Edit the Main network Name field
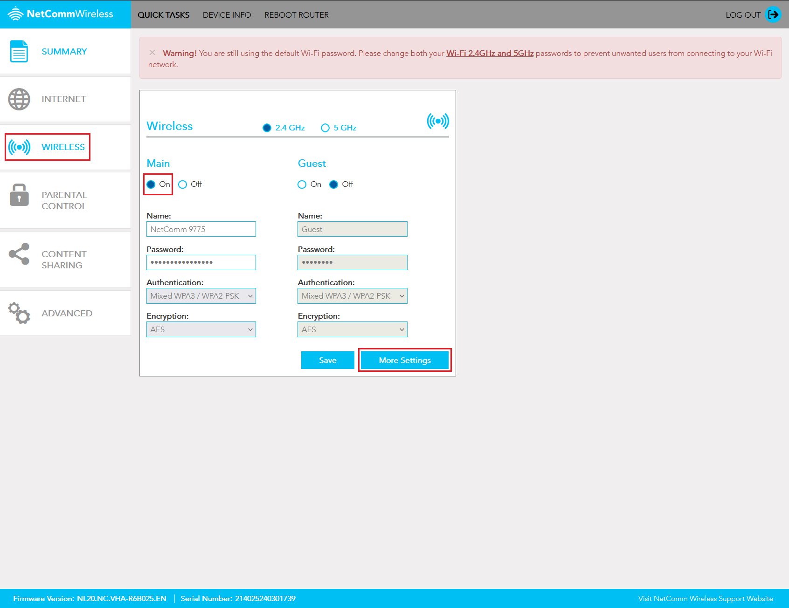789x608 pixels. pos(201,229)
